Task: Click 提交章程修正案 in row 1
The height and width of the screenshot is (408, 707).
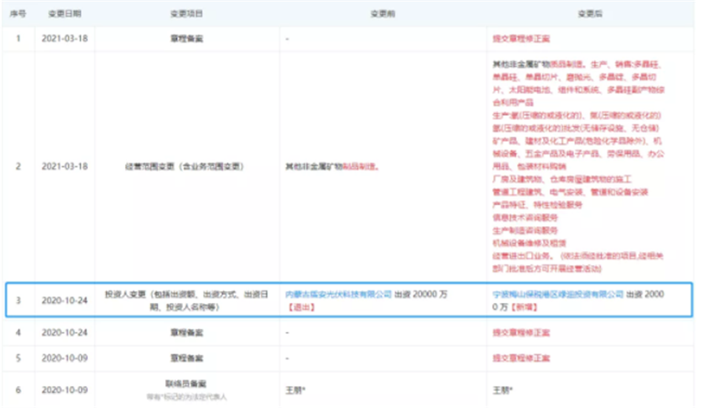Action: (519, 38)
